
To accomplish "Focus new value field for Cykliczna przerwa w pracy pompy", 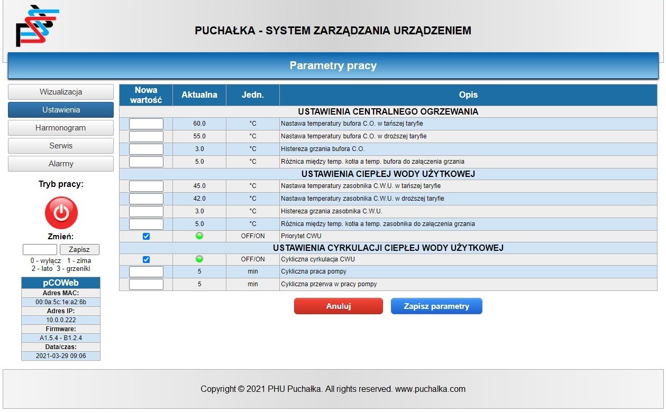I will (x=147, y=284).
